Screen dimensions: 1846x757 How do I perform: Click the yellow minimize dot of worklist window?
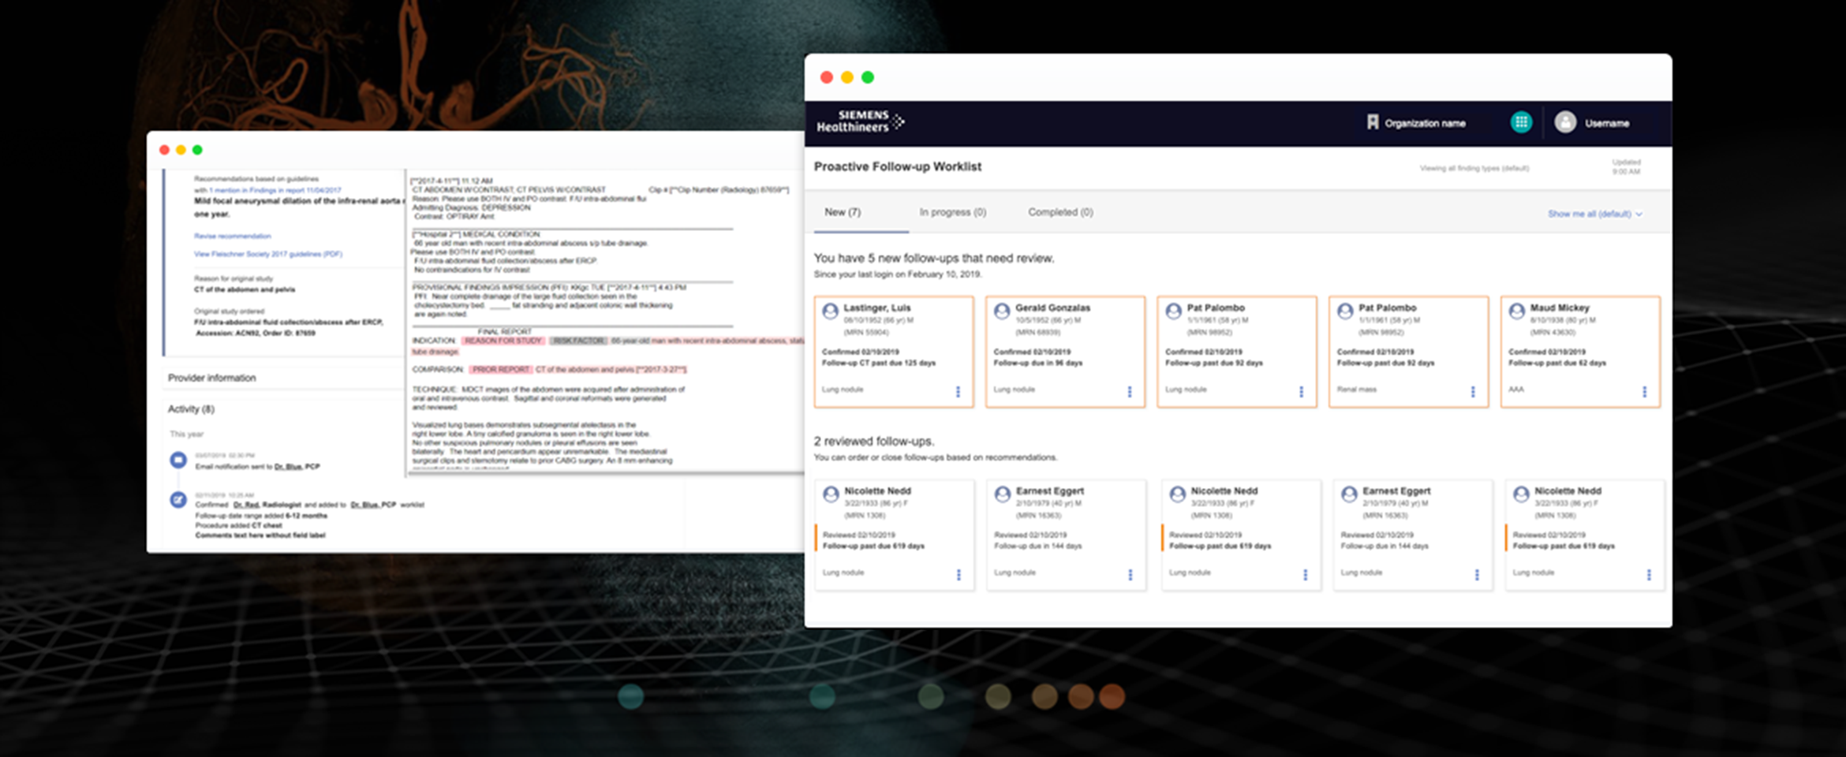pos(847,77)
